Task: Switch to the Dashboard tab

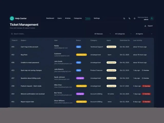Action: (x=50, y=18)
